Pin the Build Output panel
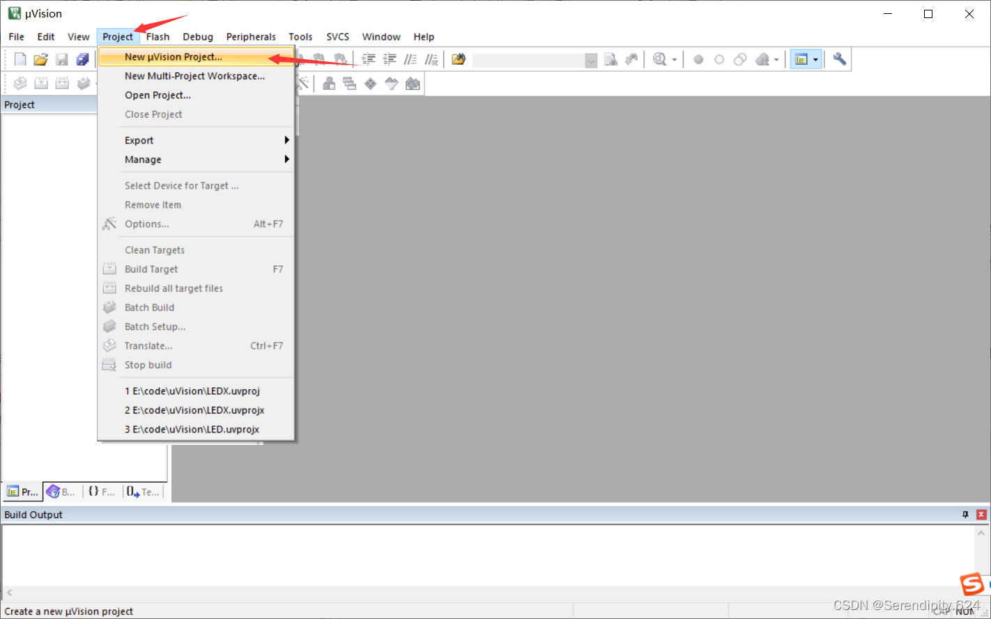Image resolution: width=991 pixels, height=619 pixels. pos(965,515)
